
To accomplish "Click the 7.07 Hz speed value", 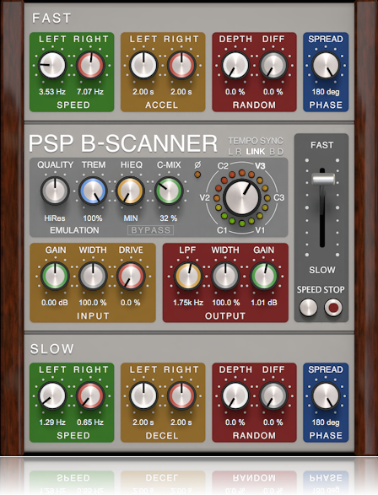I will tap(90, 92).
